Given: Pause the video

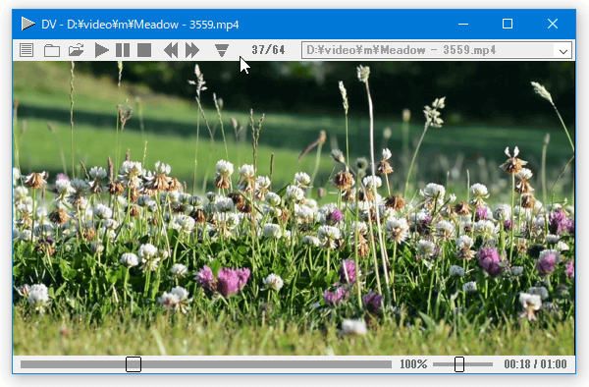Looking at the screenshot, I should point(123,50).
